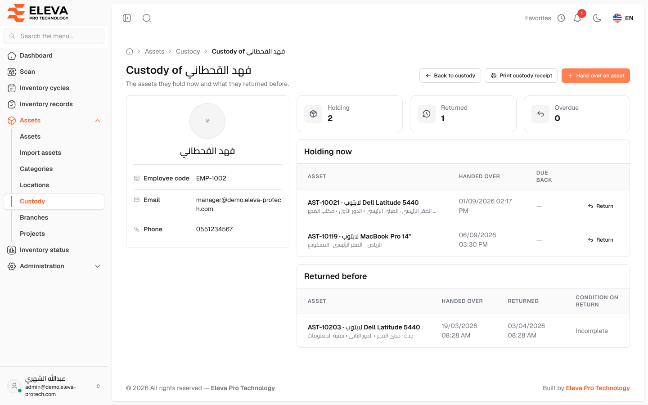Open recent history clock icon
This screenshot has height=405, width=648.
pos(561,18)
